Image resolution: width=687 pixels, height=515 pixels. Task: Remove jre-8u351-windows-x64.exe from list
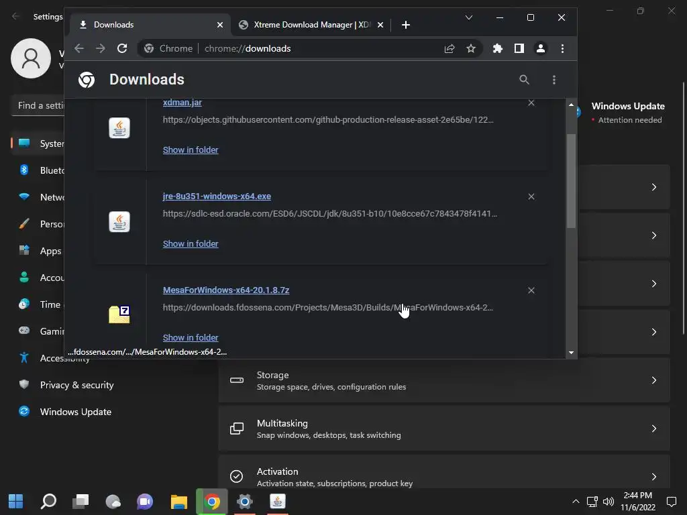pos(531,196)
